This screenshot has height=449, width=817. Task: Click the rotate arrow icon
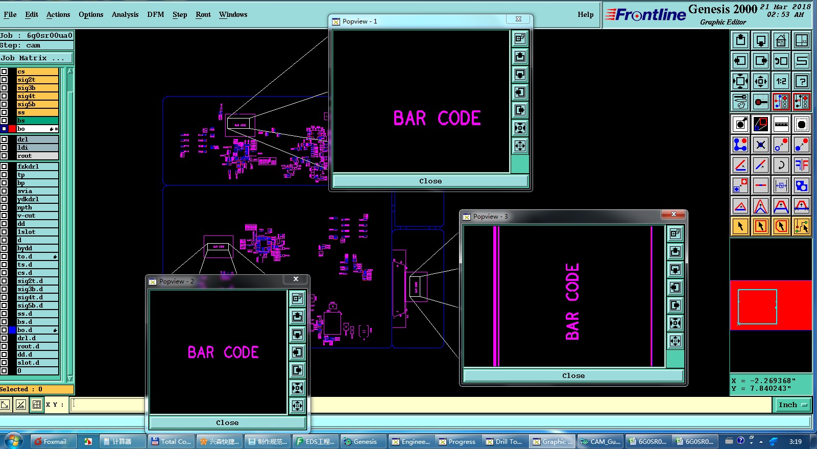click(781, 165)
